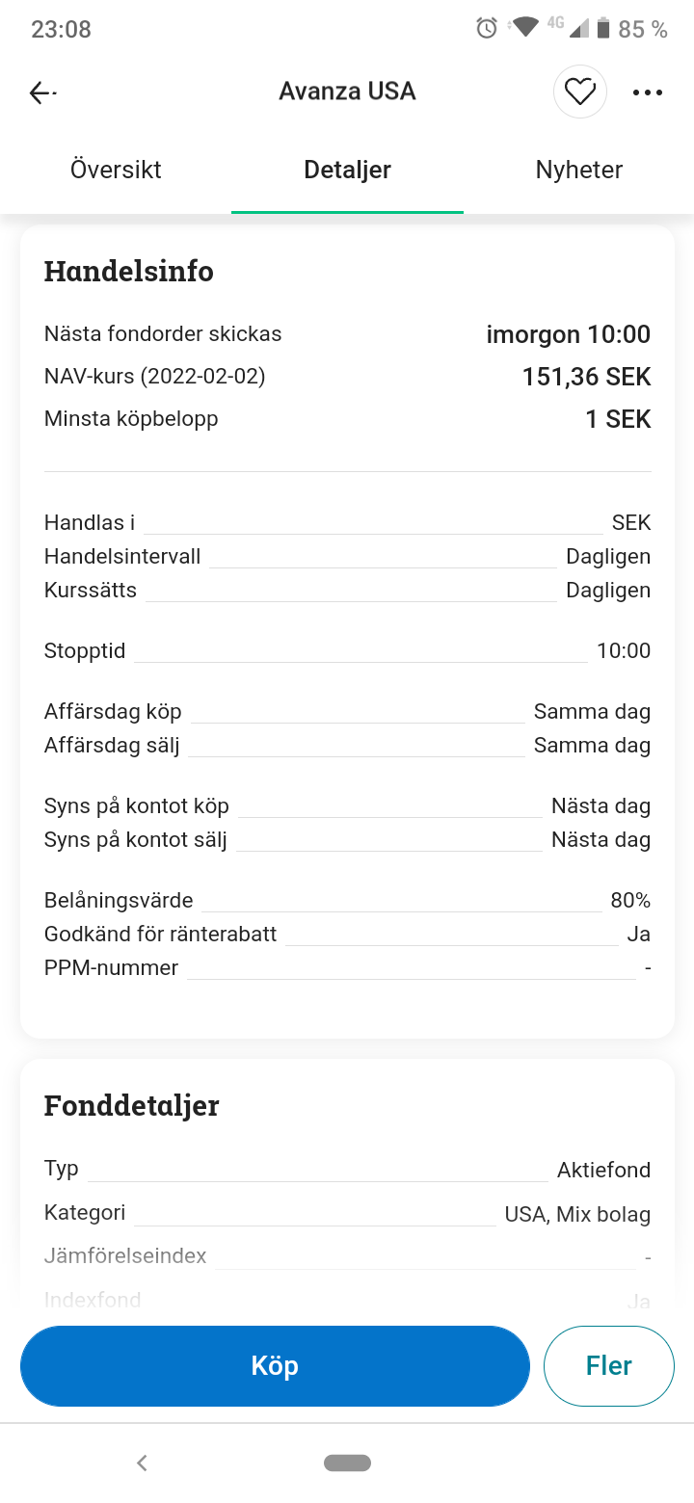This screenshot has height=1503, width=694.
Task: Open the three-dot more options menu
Action: point(648,92)
